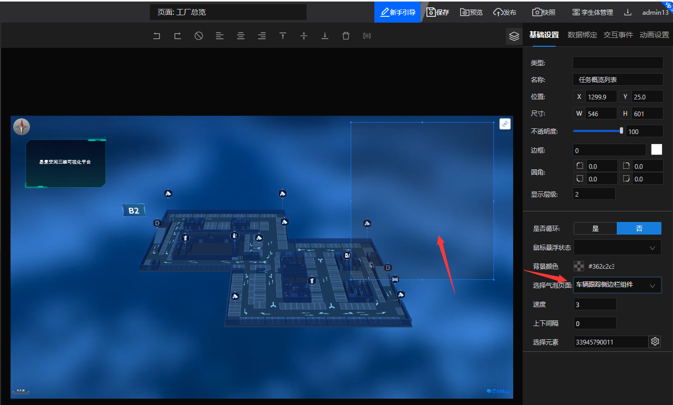Click the undo arrow icon
The height and width of the screenshot is (405, 673).
tap(157, 36)
